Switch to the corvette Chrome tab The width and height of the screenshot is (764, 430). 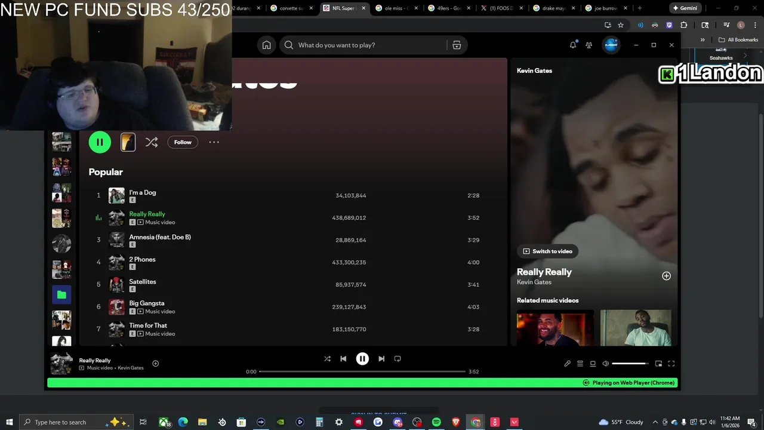[292, 8]
